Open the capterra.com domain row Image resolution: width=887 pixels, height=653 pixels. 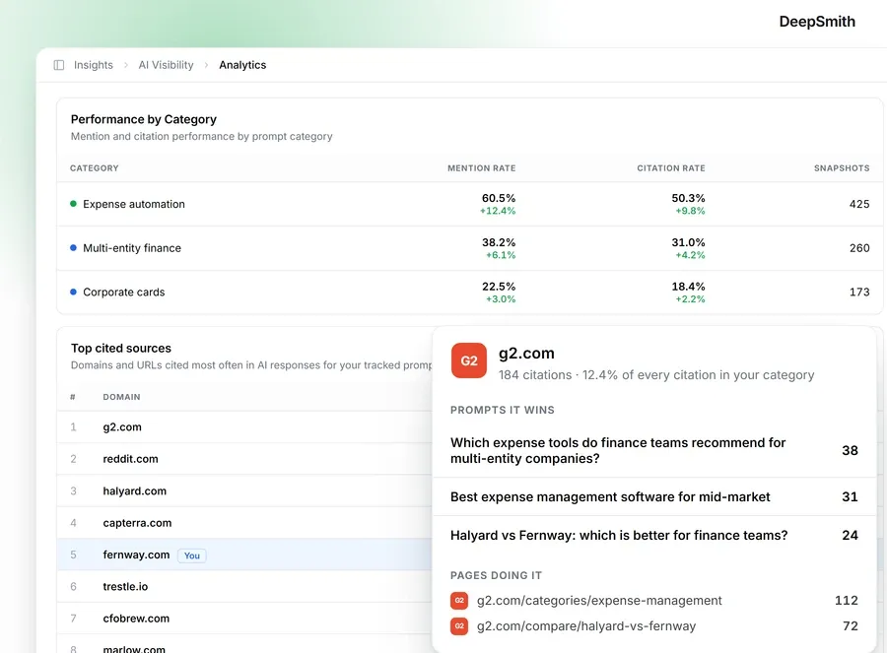click(244, 523)
